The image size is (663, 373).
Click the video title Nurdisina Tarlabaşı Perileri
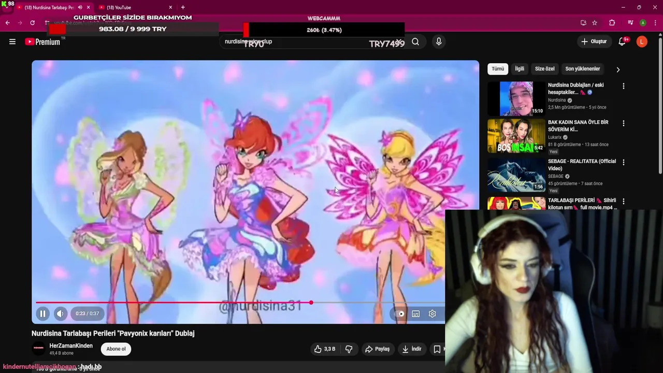pos(113,334)
